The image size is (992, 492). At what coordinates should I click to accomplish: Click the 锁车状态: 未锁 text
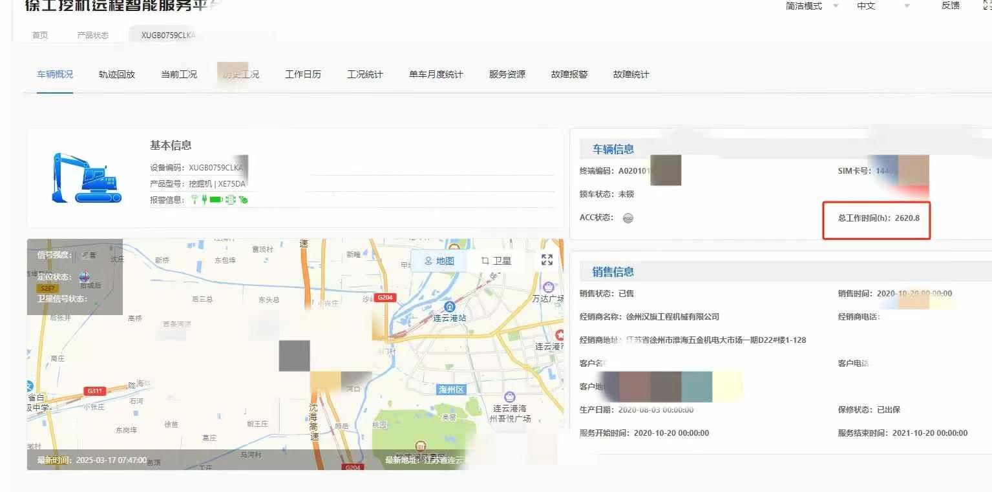pos(607,194)
